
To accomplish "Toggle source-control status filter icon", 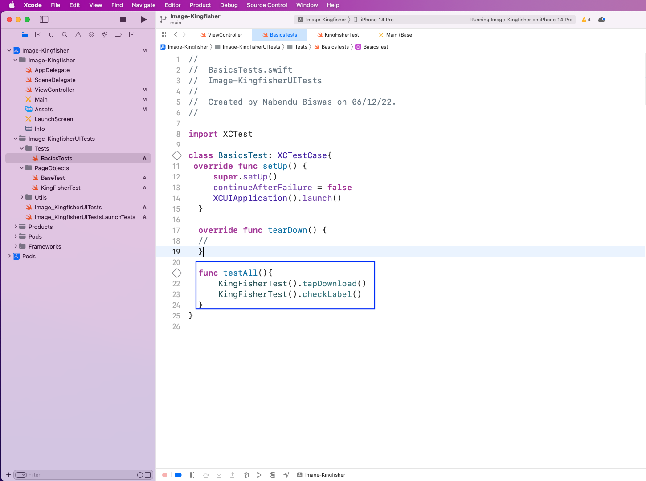I will 147,475.
